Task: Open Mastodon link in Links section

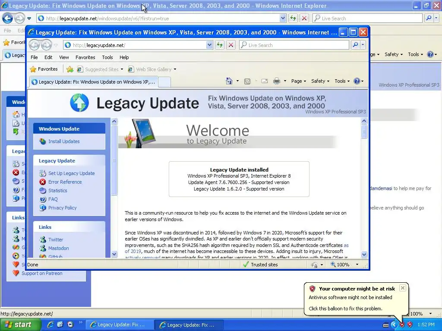Action: point(58,248)
